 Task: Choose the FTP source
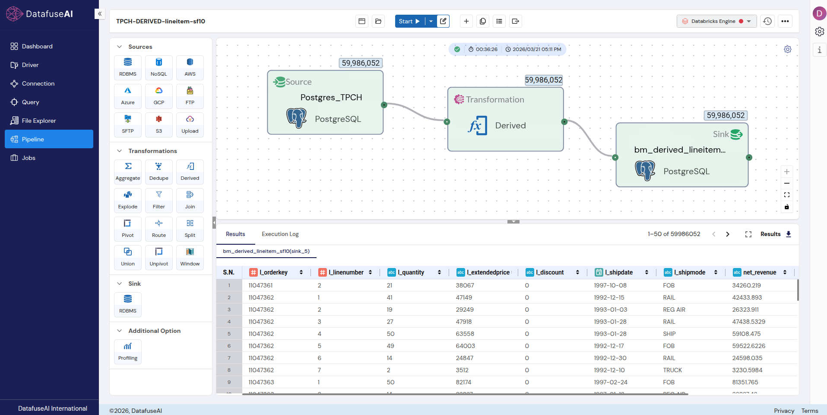coord(190,96)
